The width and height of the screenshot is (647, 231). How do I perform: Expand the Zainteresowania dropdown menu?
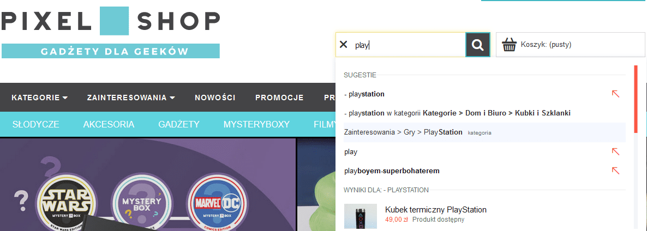coord(131,98)
